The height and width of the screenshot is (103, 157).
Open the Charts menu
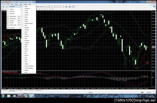tap(16, 4)
